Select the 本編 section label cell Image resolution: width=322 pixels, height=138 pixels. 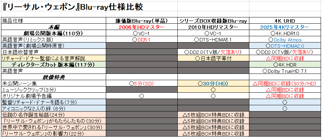(x=53, y=27)
